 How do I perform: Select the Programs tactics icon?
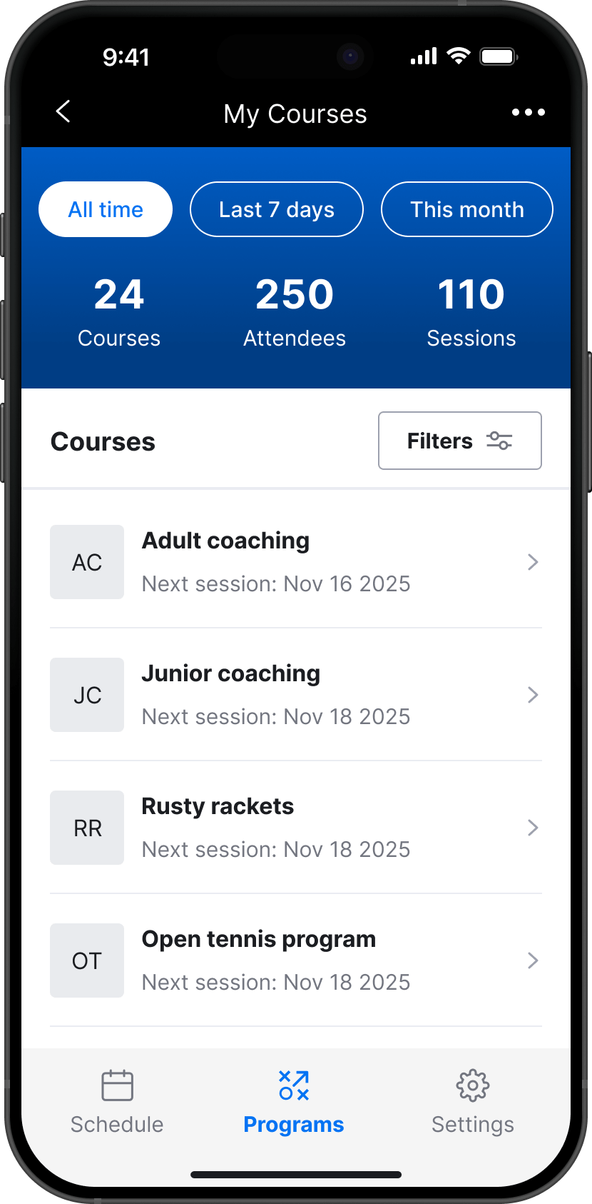[x=293, y=1085]
